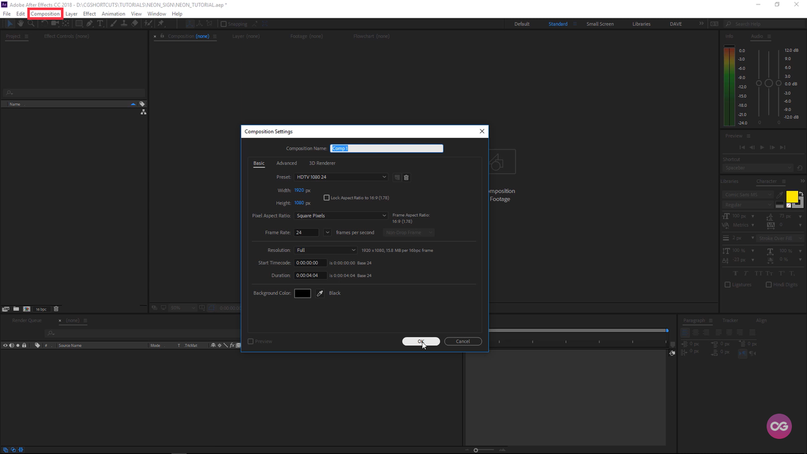Activate the Clone Stamp tool
This screenshot has width=807, height=454.
pos(124,24)
